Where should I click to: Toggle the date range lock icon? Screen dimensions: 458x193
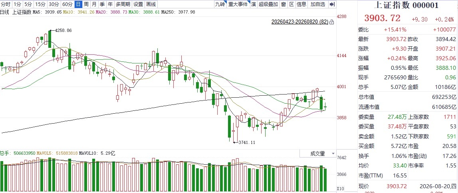tap(331, 22)
